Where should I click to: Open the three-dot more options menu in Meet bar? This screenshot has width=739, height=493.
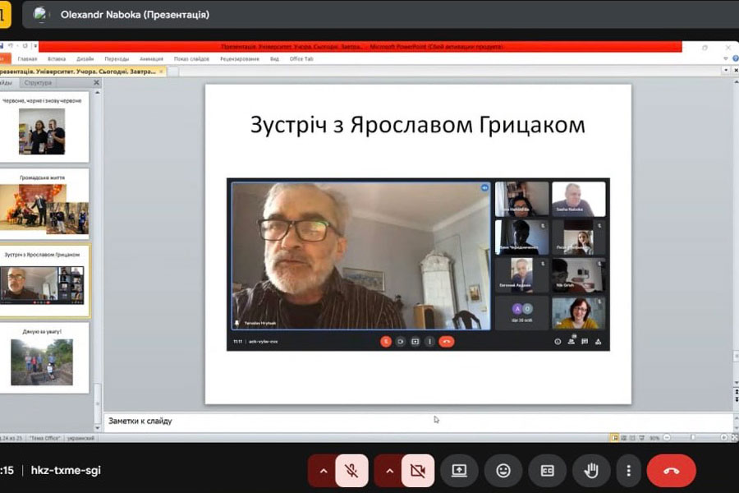[x=629, y=470]
